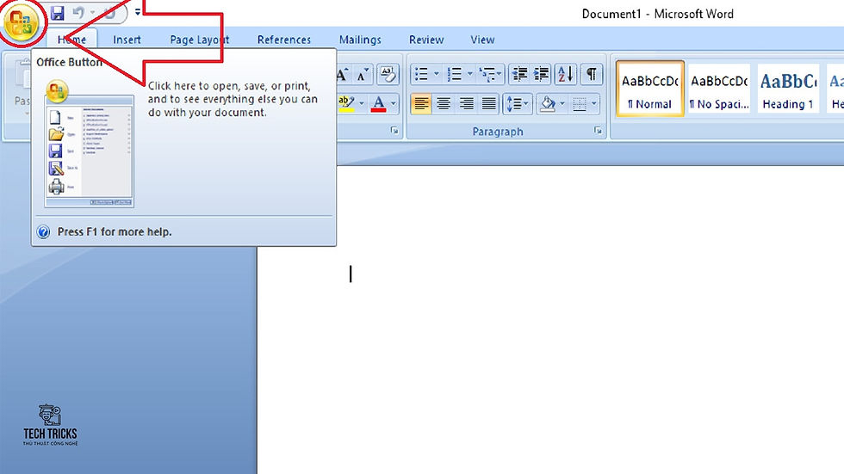Shrink the font size
This screenshot has height=474, width=844.
click(363, 74)
